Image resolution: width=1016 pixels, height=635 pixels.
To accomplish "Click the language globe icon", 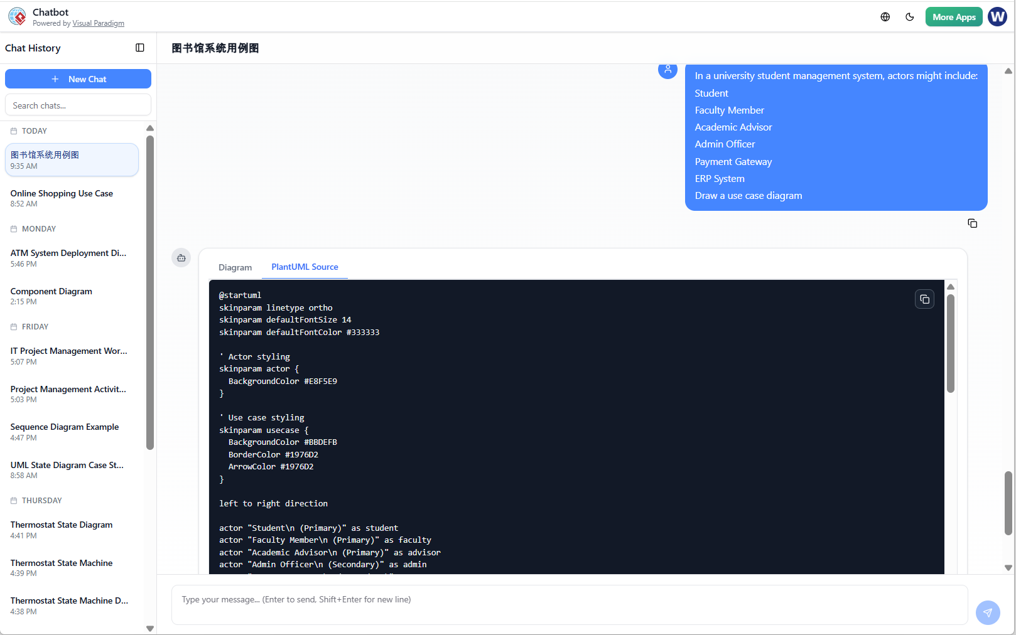I will pos(885,17).
